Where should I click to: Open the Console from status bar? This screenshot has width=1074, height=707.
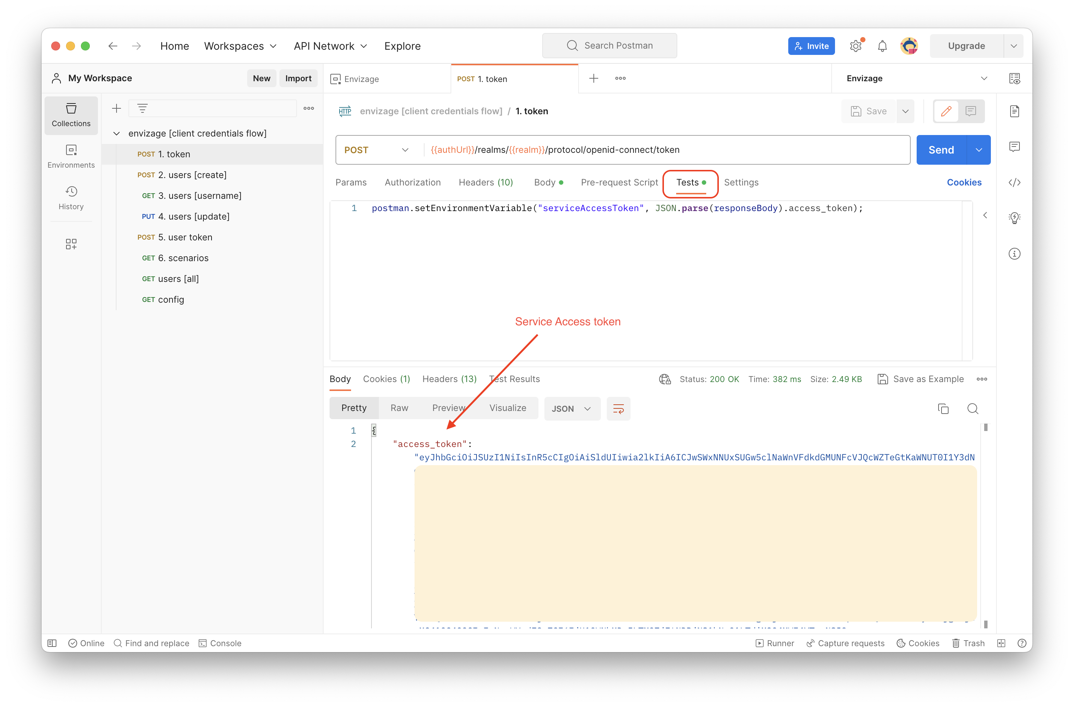[x=220, y=643]
